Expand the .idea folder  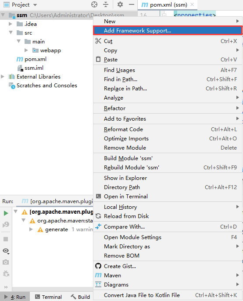(11, 24)
